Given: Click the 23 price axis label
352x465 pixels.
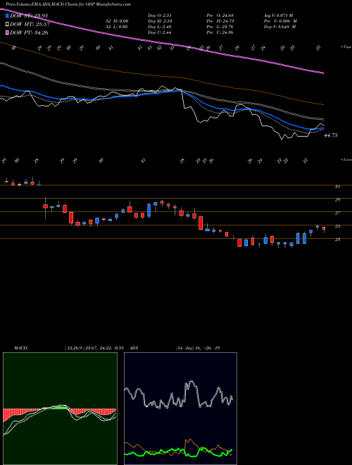Looking at the screenshot, I should click(337, 240).
